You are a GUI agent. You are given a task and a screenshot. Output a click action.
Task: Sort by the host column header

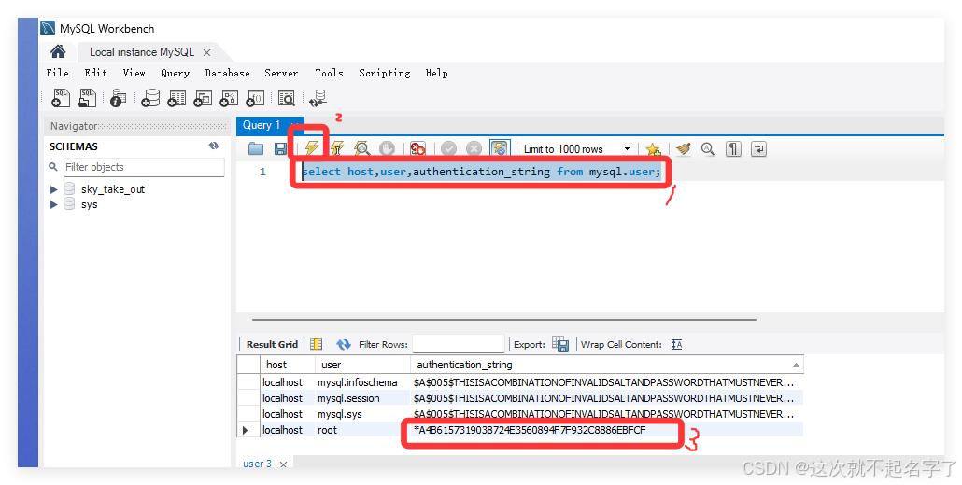[288, 365]
